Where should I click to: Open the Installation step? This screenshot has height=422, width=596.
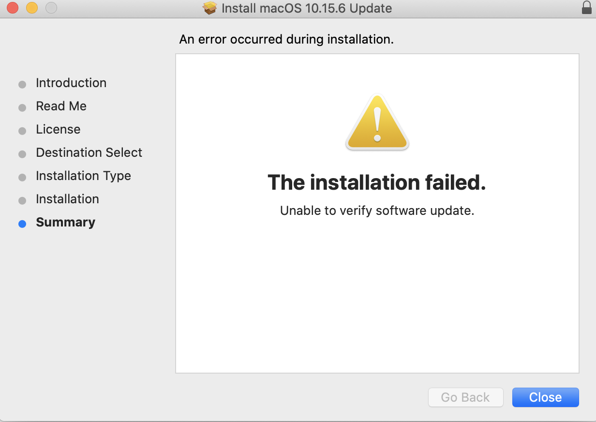click(x=67, y=199)
